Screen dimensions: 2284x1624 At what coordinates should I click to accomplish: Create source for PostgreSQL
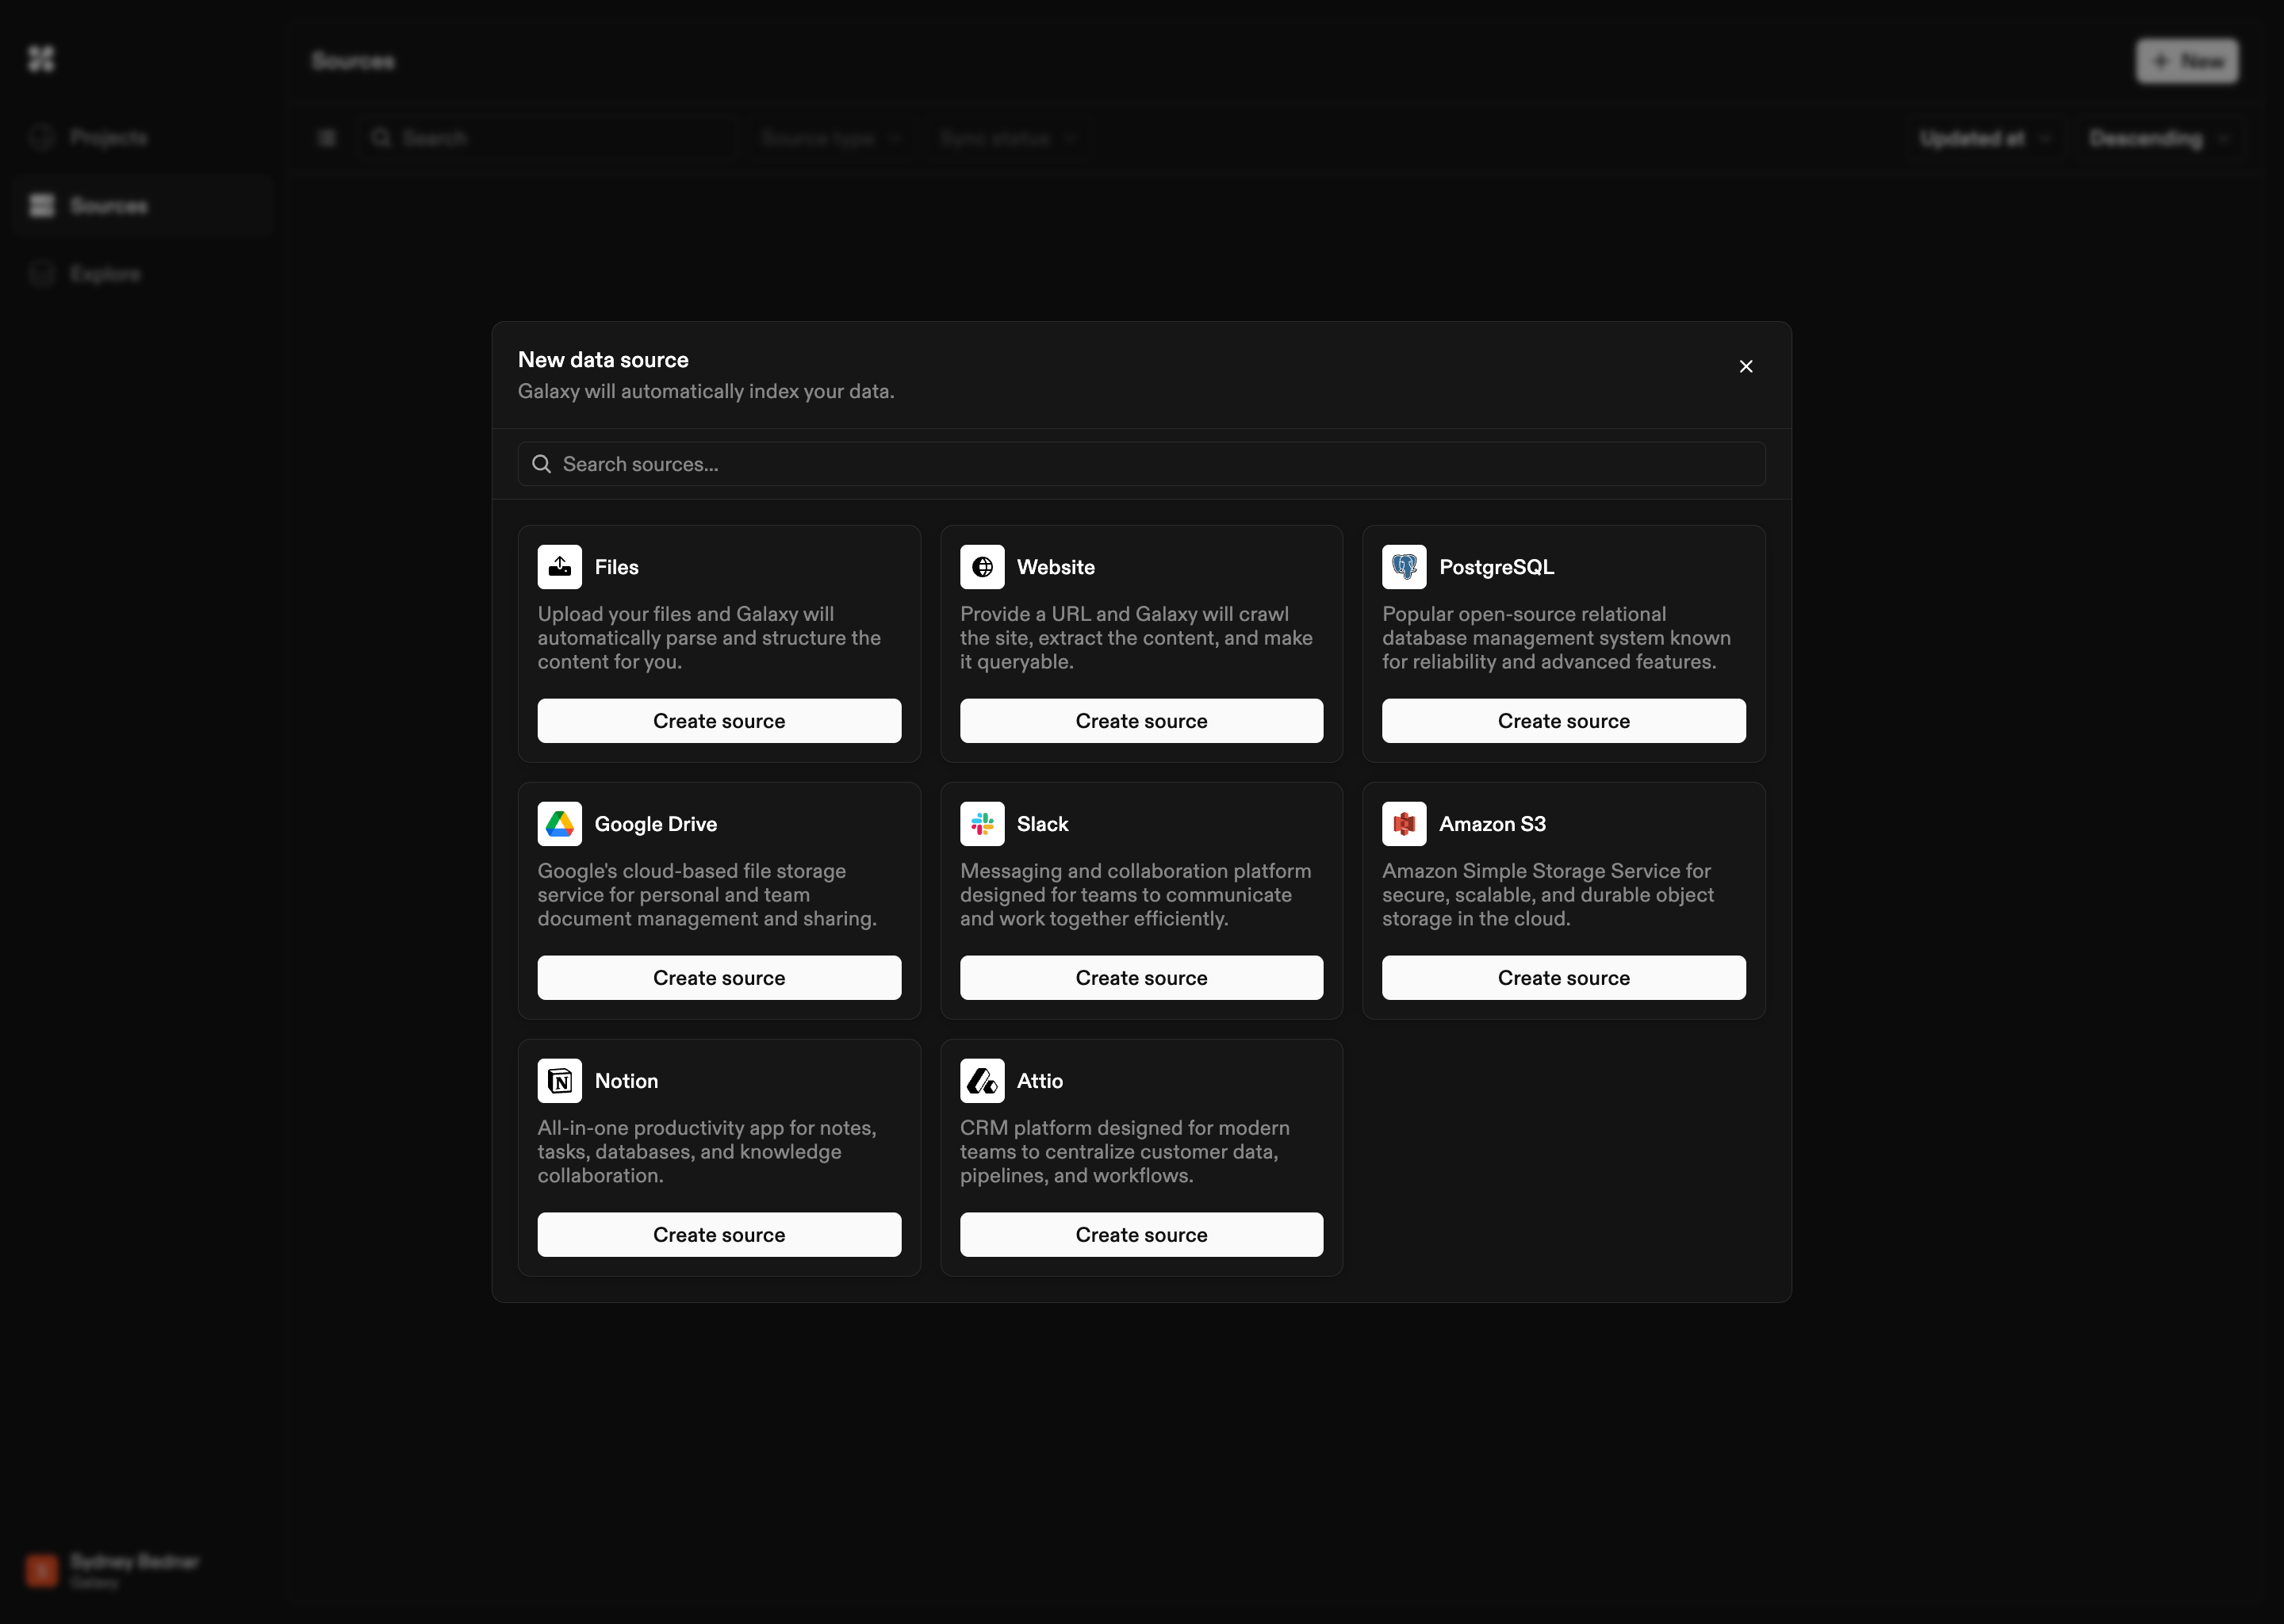coord(1563,721)
